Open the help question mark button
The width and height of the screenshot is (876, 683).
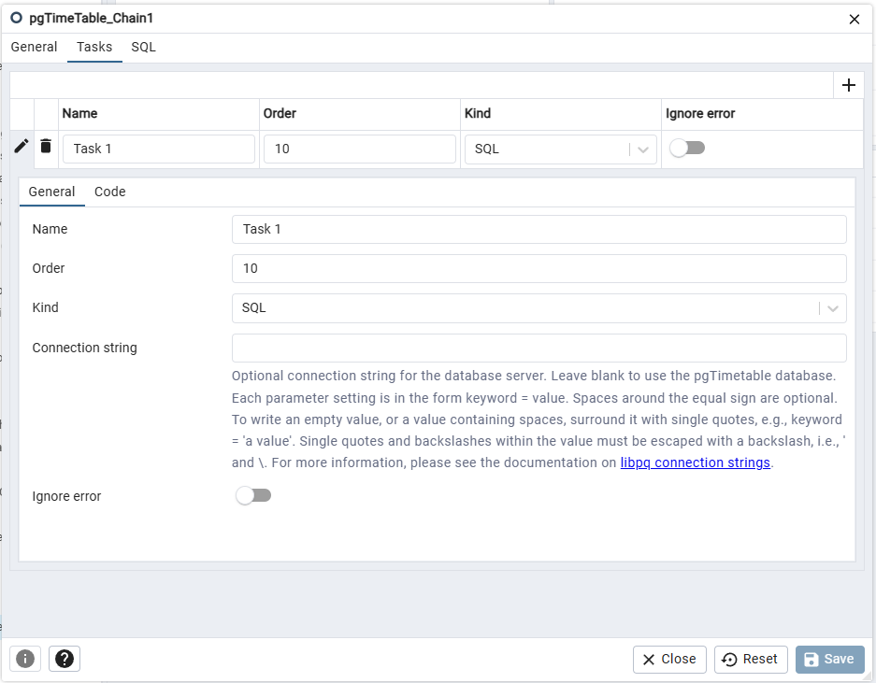(65, 659)
